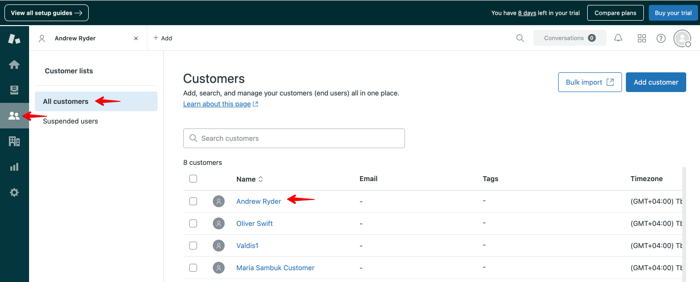This screenshot has width=700, height=282.
Task: Click the search magnifier icon in top bar
Action: pyautogui.click(x=520, y=38)
